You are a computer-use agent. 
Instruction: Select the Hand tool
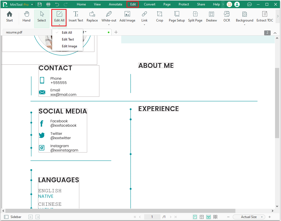pos(26,17)
